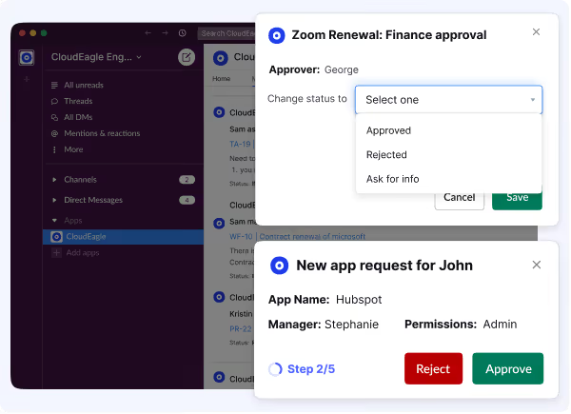
Task: Open All unreads in sidebar
Action: (84, 86)
